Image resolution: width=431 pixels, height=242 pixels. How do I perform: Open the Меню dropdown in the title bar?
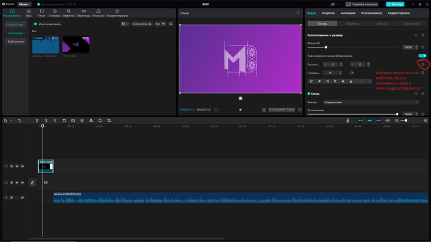click(24, 4)
